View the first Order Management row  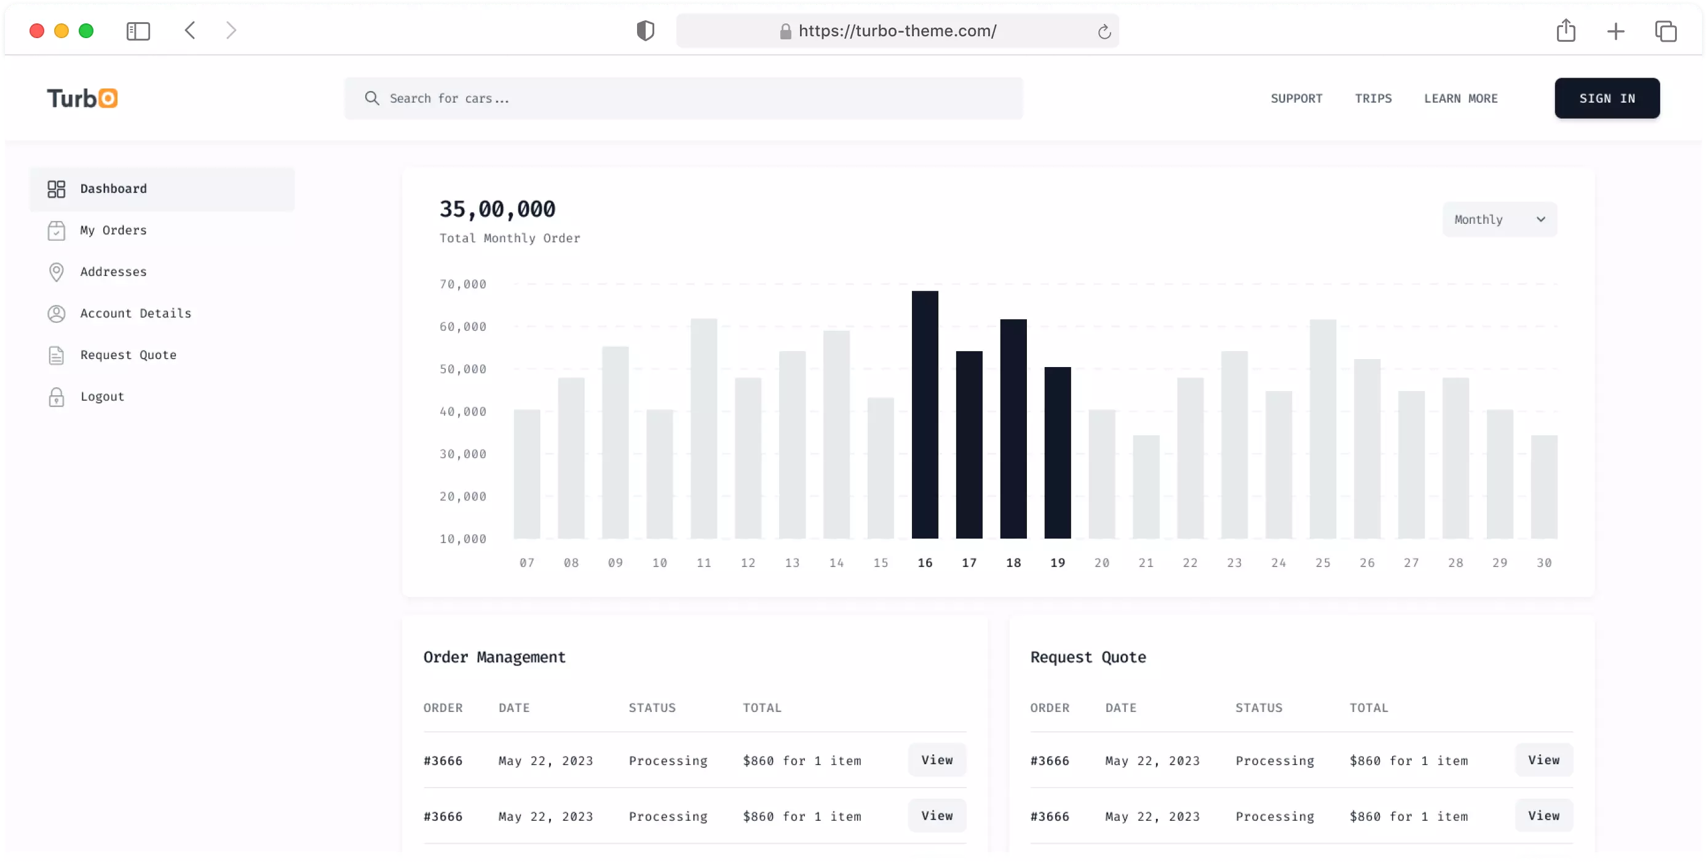[x=937, y=760]
